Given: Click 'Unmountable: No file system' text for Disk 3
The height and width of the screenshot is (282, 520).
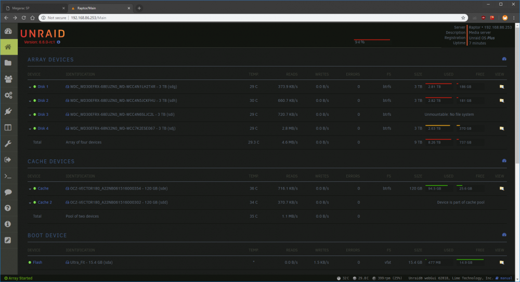Looking at the screenshot, I should [x=449, y=115].
